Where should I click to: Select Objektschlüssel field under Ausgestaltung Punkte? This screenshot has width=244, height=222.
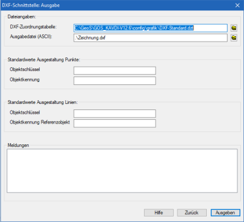coord(115,70)
